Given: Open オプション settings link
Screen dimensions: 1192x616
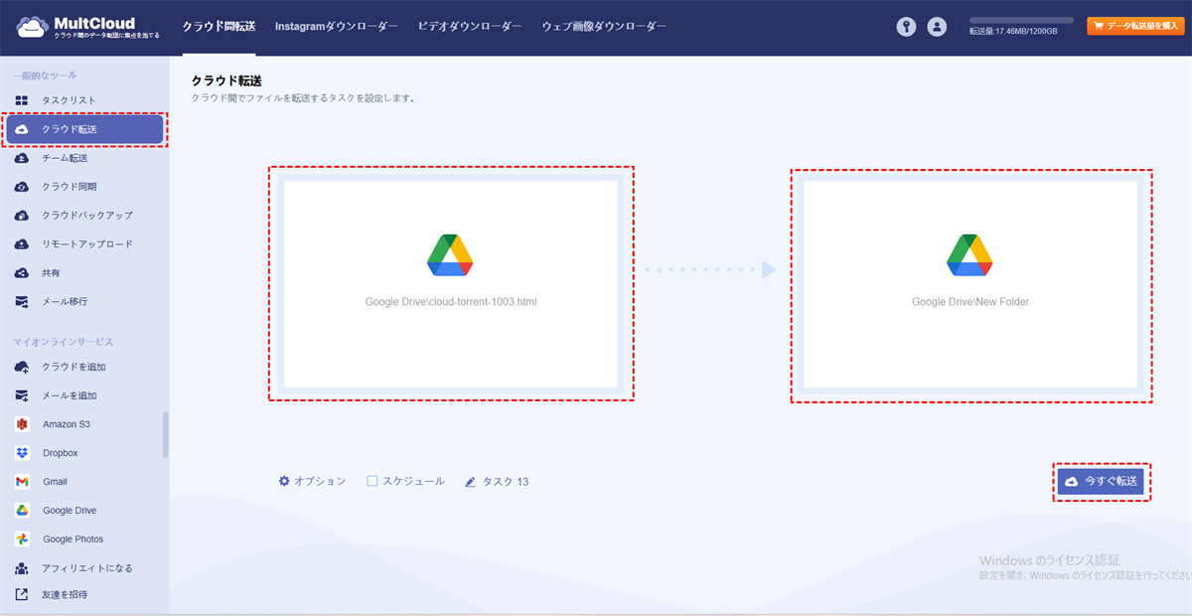Looking at the screenshot, I should [312, 481].
